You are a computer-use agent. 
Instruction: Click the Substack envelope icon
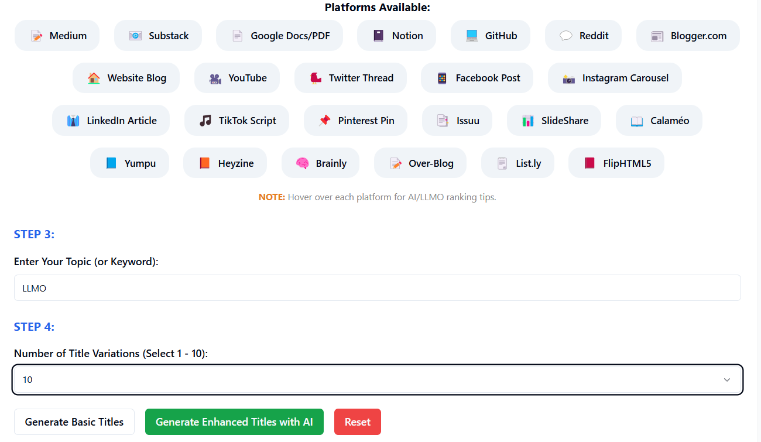click(135, 36)
